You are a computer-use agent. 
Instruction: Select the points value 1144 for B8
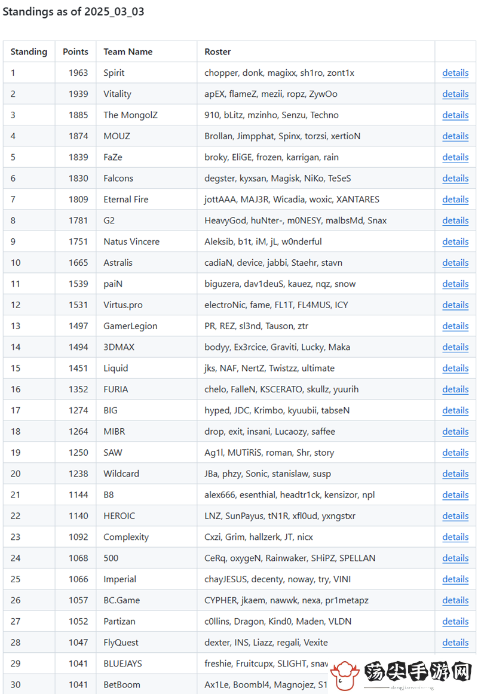(78, 495)
